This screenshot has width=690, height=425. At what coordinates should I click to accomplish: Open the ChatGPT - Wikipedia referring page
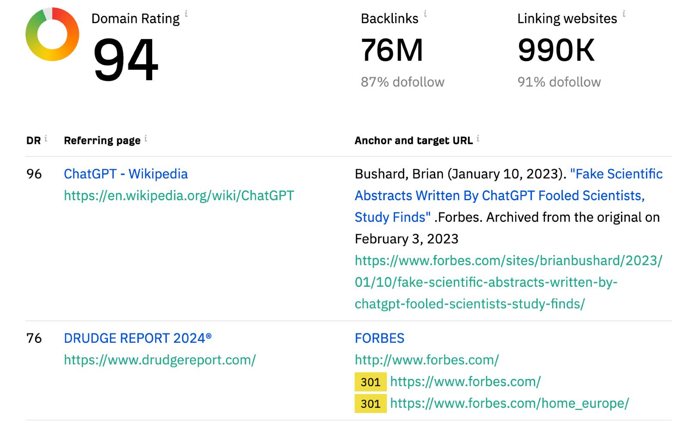coord(125,174)
